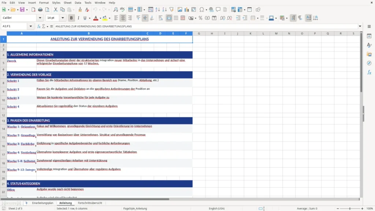Toggle Center Horizontally alignment
The height and width of the screenshot is (211, 375).
(x=123, y=18)
